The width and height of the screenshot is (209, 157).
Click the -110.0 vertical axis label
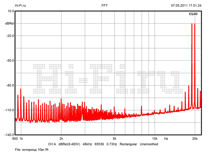coord(8,110)
